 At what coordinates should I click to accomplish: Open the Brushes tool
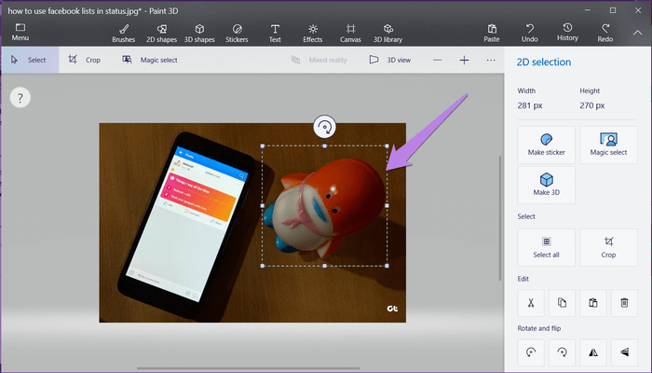coord(123,33)
